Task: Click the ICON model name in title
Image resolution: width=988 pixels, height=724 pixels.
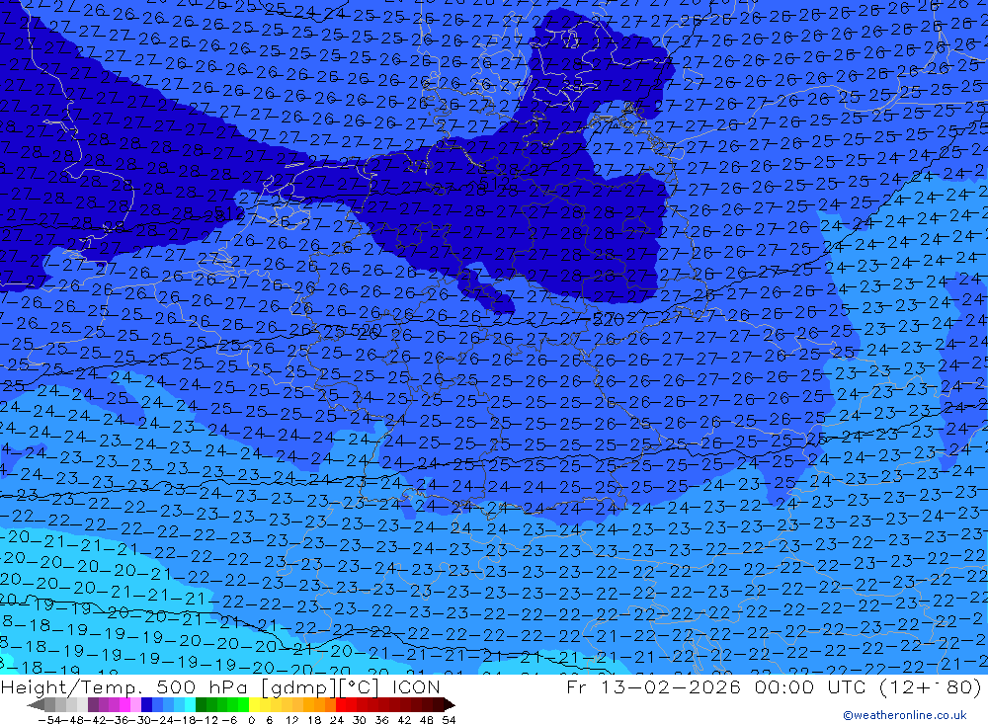Action: 416,686
